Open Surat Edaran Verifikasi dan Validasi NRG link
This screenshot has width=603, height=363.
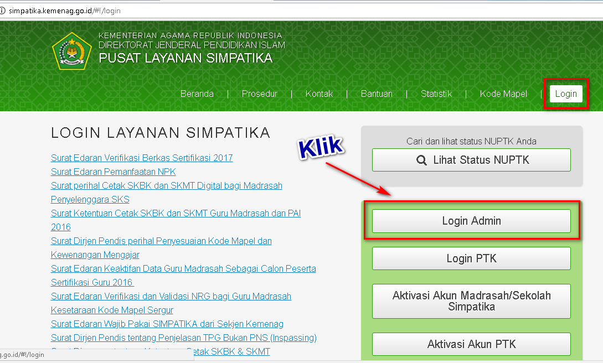[x=171, y=303]
